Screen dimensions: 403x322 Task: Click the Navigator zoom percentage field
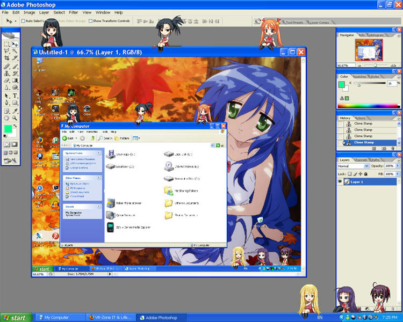346,65
